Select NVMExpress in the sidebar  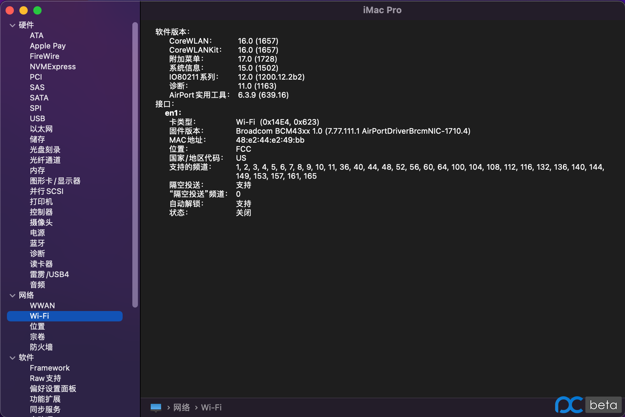click(53, 66)
